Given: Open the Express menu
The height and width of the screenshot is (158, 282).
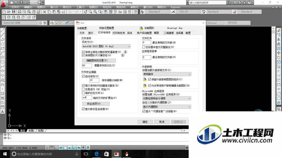Looking at the screenshot, I should point(175,7).
